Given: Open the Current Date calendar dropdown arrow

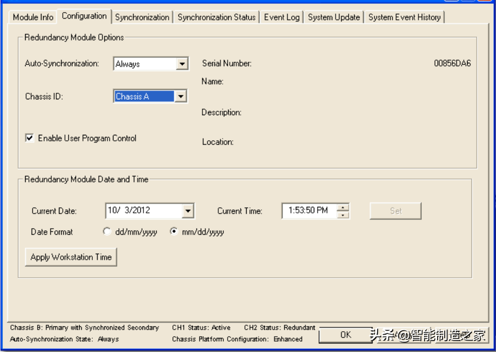Looking at the screenshot, I should pos(188,211).
